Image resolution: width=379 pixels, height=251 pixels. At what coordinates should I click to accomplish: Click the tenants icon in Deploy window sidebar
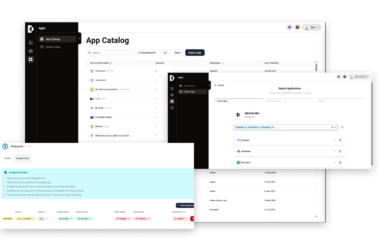172,89
